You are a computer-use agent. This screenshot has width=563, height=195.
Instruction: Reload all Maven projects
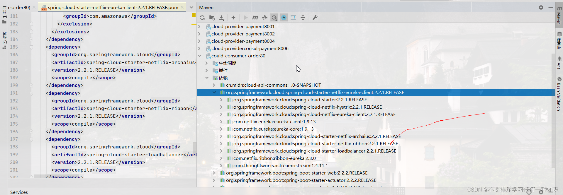click(x=202, y=18)
